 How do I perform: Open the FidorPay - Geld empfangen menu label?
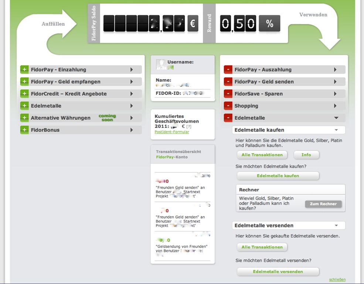(66, 82)
